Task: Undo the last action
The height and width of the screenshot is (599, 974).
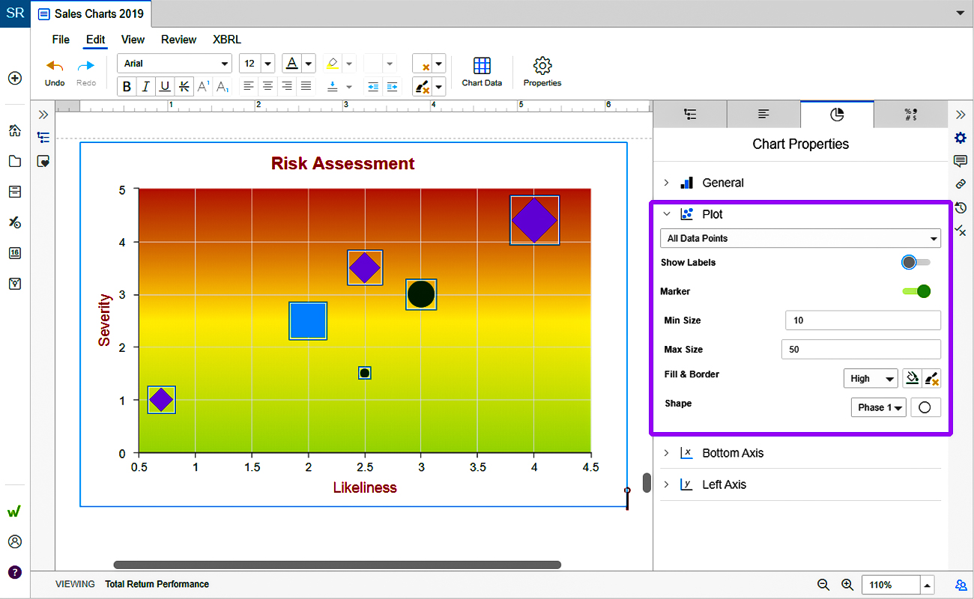Action: (x=55, y=73)
